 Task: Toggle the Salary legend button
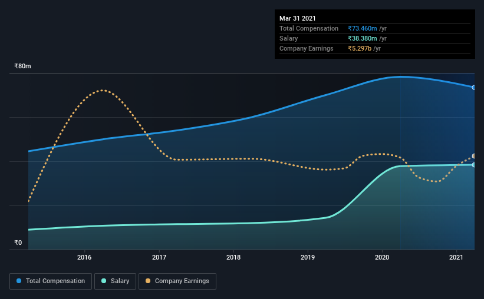click(115, 281)
